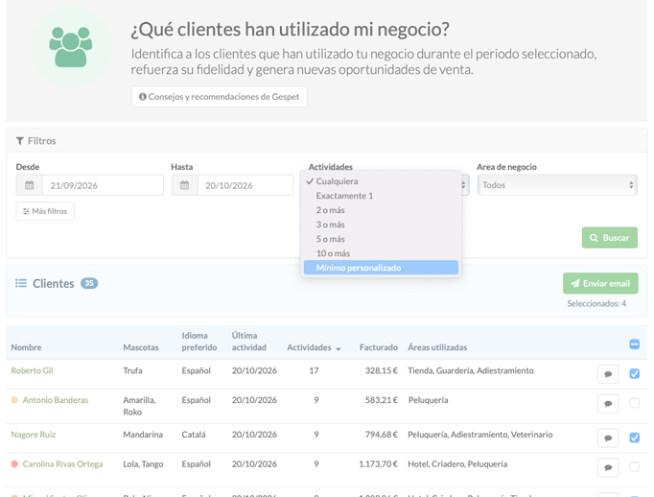Click the 35 clients count badge
The height and width of the screenshot is (497, 654).
tap(89, 283)
